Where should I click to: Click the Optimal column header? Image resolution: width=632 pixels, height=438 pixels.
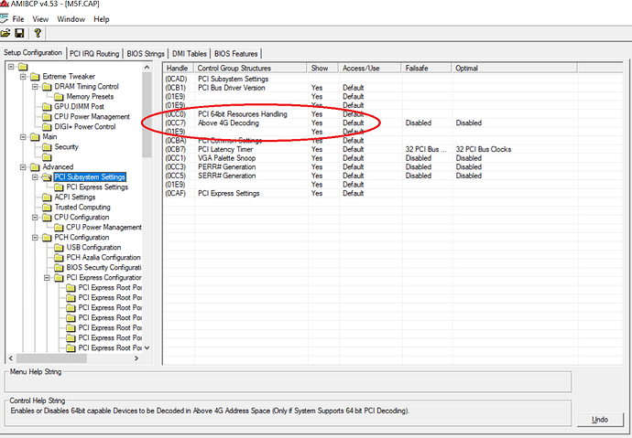(515, 68)
